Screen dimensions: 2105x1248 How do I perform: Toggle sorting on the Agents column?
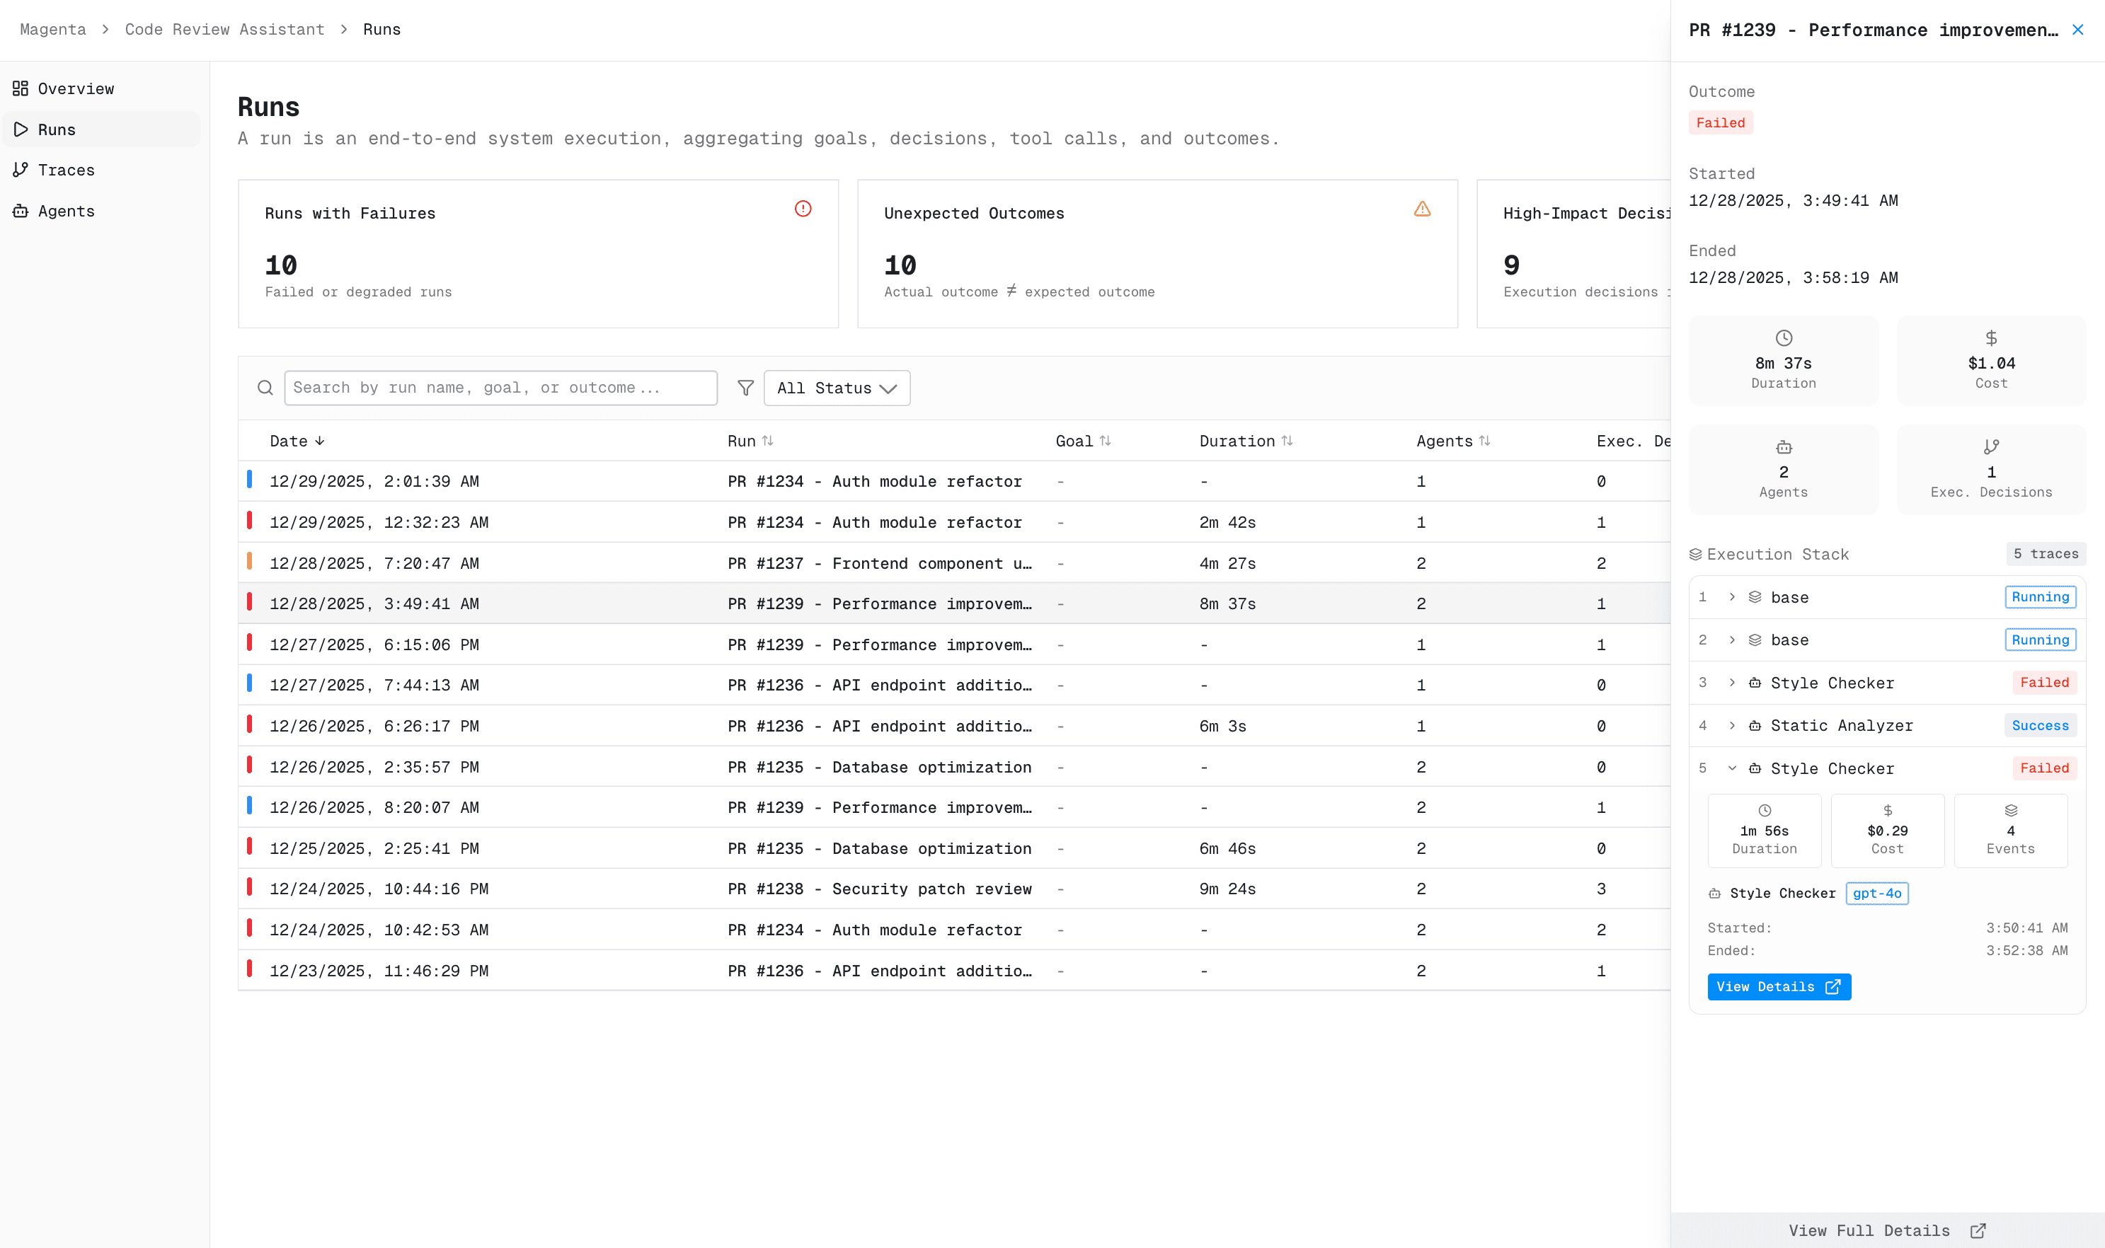(1452, 441)
